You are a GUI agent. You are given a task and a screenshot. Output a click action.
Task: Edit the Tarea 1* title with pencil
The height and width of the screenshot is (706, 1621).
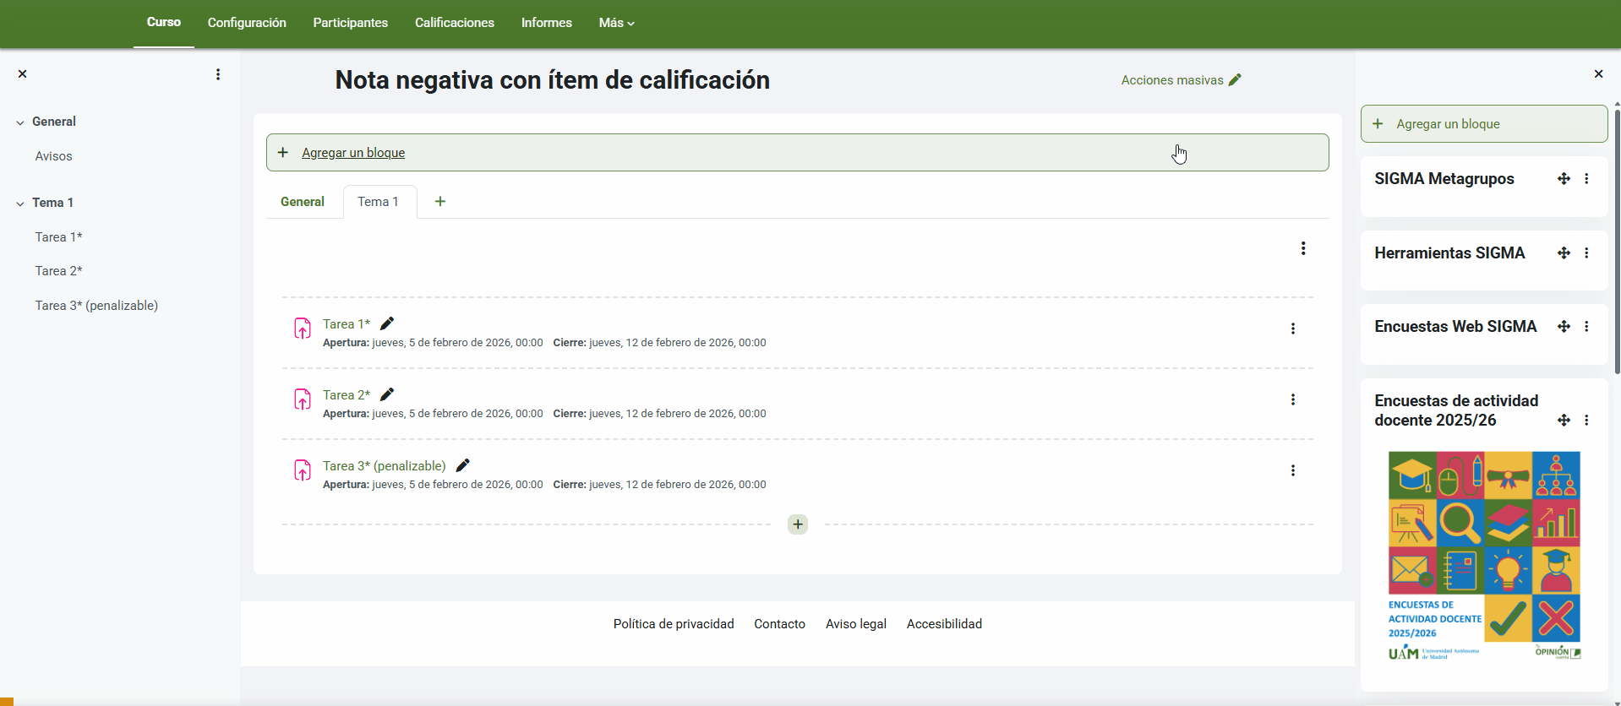pos(387,323)
